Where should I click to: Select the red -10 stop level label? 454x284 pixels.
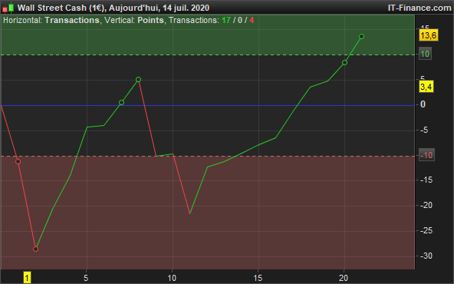pyautogui.click(x=426, y=155)
